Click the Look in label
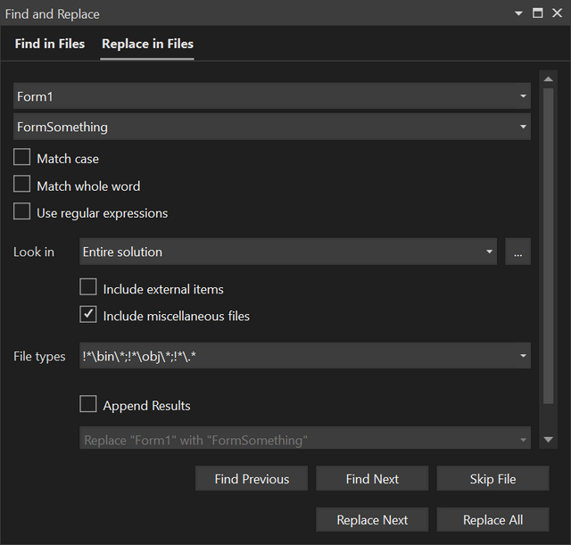Screen dimensions: 571x545 34,252
